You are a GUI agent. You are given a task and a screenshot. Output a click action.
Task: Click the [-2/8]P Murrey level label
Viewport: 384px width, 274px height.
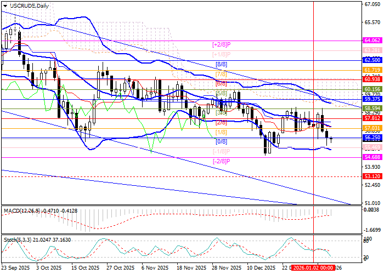[x=221, y=161]
